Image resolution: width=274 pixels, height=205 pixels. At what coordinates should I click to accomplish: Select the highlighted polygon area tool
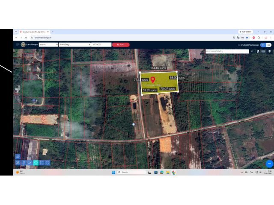point(36,163)
